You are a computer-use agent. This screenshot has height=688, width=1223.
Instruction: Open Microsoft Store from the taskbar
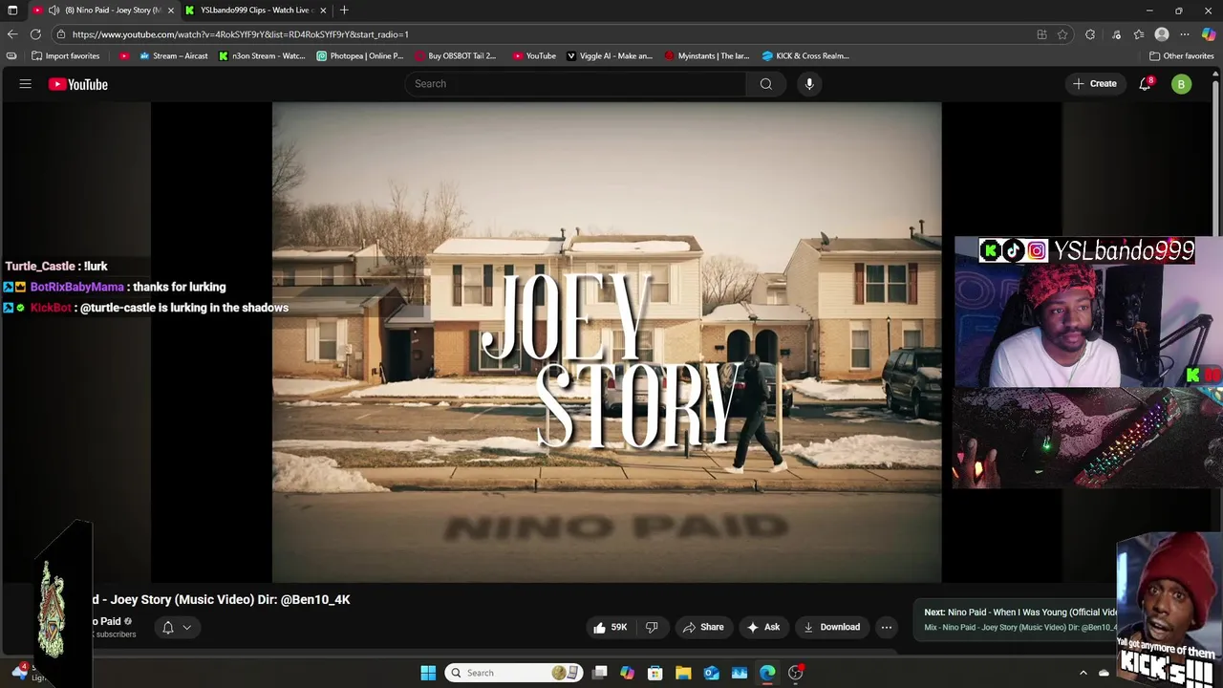click(x=655, y=673)
